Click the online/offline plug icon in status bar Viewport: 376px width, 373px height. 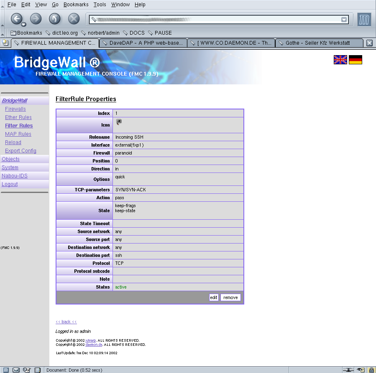pyautogui.click(x=348, y=370)
